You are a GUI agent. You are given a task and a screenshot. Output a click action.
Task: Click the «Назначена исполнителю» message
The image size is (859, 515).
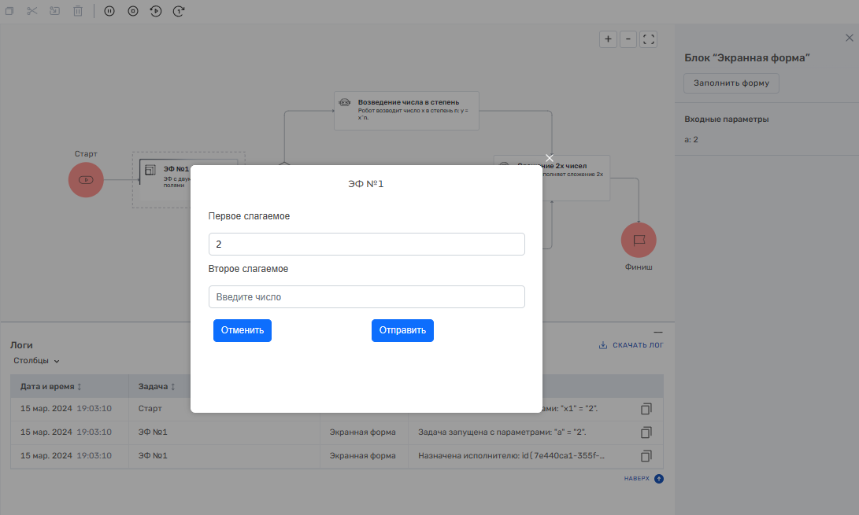pyautogui.click(x=511, y=456)
